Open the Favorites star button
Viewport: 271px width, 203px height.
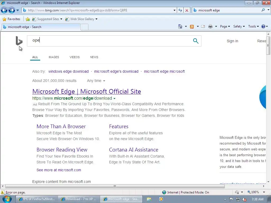point(11,19)
